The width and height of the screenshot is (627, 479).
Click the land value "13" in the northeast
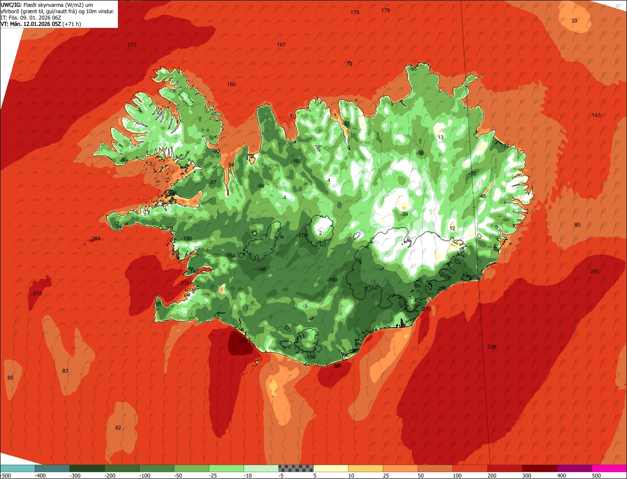click(440, 137)
